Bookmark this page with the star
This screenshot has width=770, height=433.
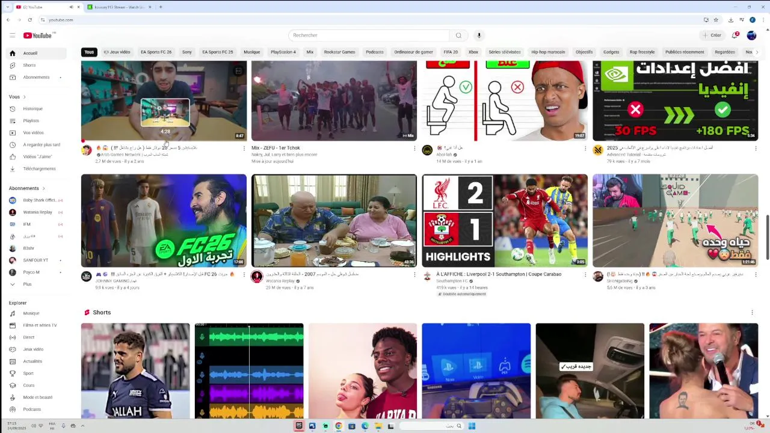pyautogui.click(x=716, y=20)
